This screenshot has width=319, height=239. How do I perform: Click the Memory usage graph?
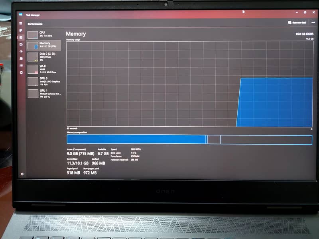[190, 84]
